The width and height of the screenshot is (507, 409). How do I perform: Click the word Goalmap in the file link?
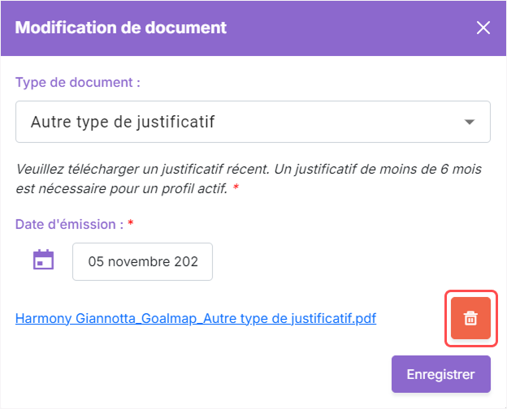click(169, 319)
